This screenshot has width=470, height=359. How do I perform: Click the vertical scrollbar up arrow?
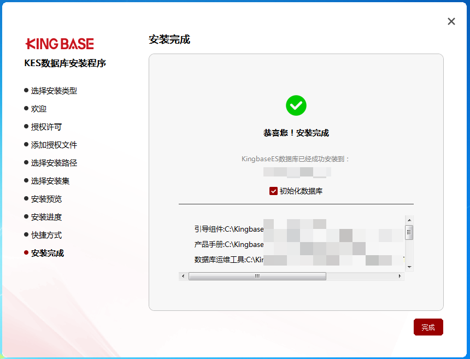(x=409, y=220)
